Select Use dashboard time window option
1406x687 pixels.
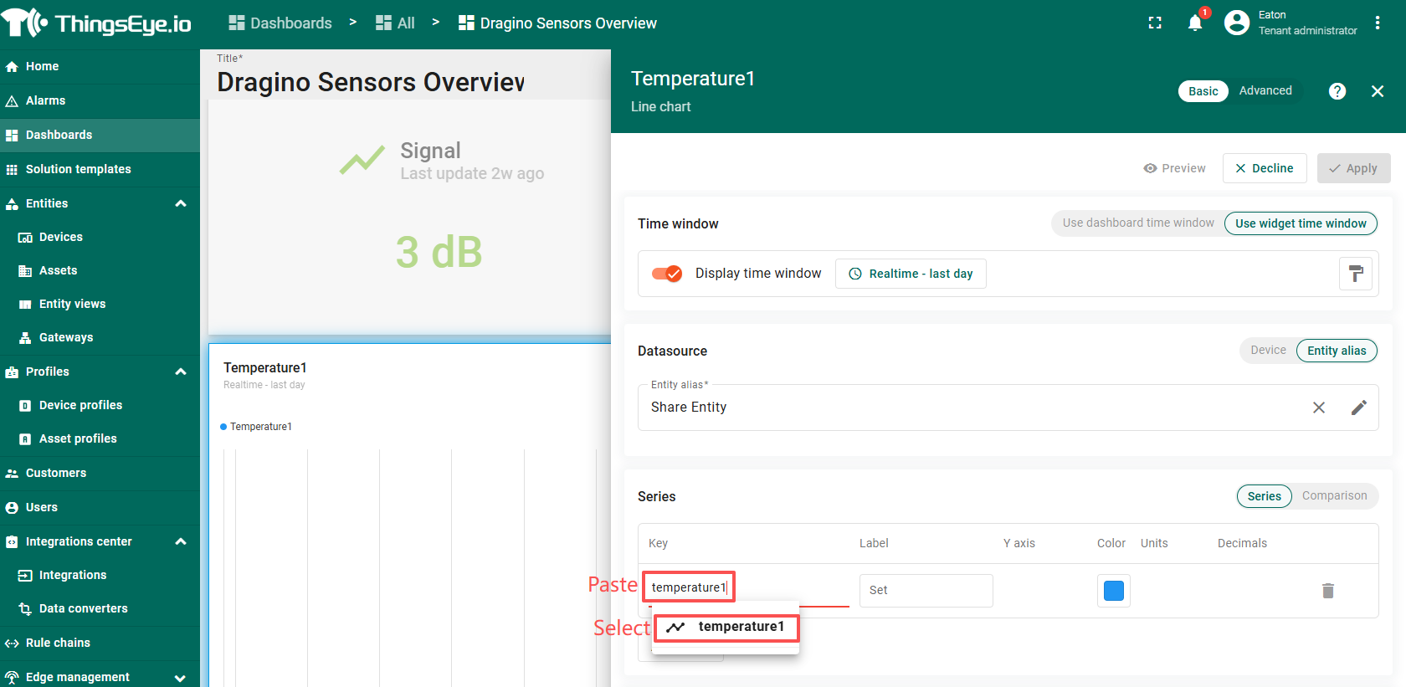pyautogui.click(x=1138, y=223)
